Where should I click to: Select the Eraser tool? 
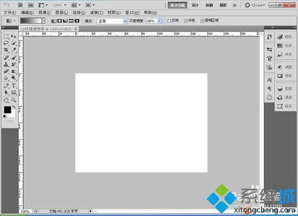coord(6,71)
